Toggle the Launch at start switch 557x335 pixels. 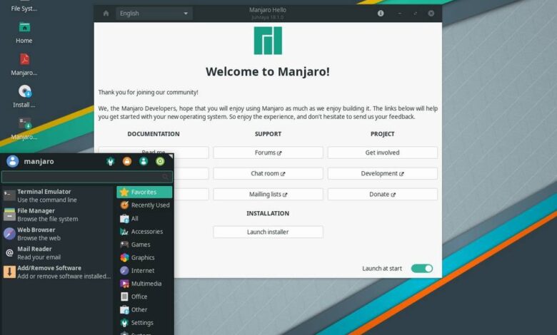[421, 268]
